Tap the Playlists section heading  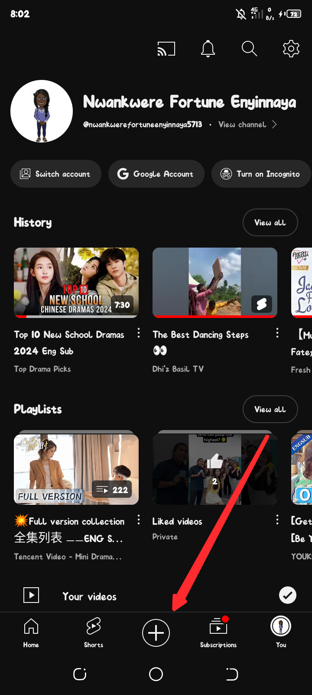pyautogui.click(x=38, y=409)
